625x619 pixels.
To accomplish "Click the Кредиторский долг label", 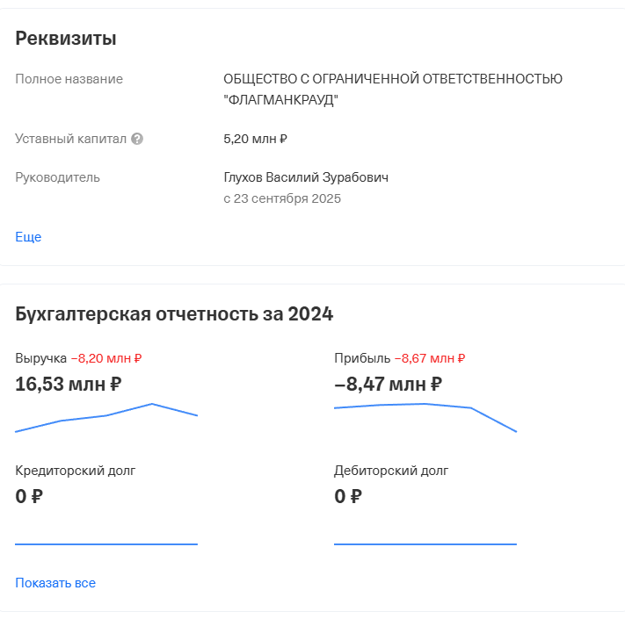I will 76,471.
